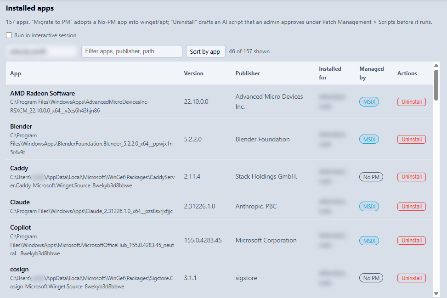
Task: Select the cosign app name
Action: 19,270
